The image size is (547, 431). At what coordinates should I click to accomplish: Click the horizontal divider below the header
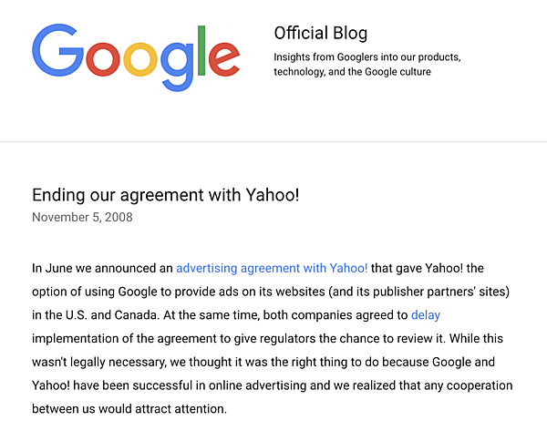coord(273,142)
